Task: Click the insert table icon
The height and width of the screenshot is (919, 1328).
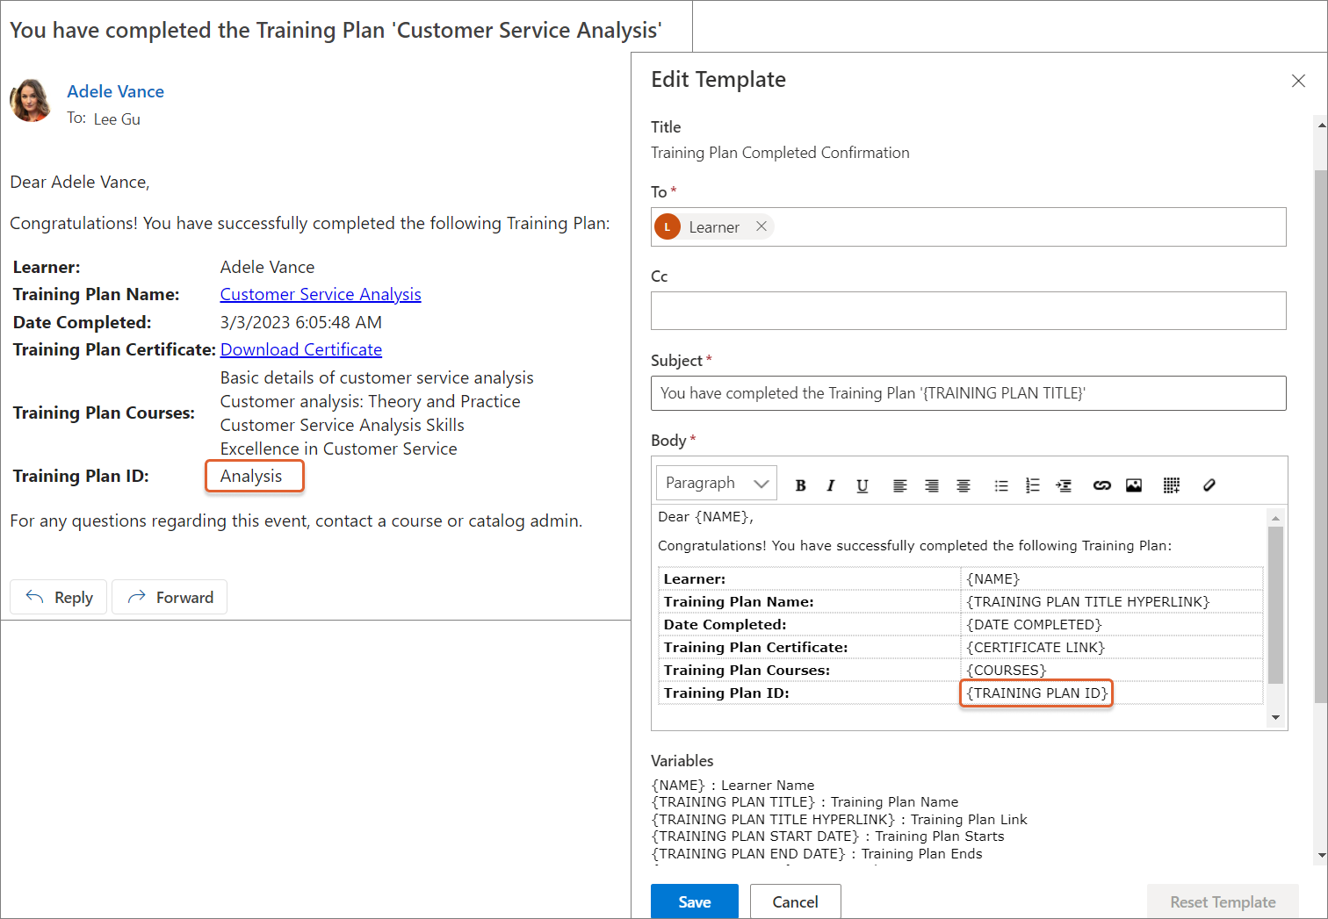Action: point(1171,485)
